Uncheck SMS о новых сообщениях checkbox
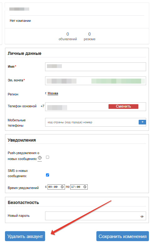157x243 pixels. (x=48, y=175)
